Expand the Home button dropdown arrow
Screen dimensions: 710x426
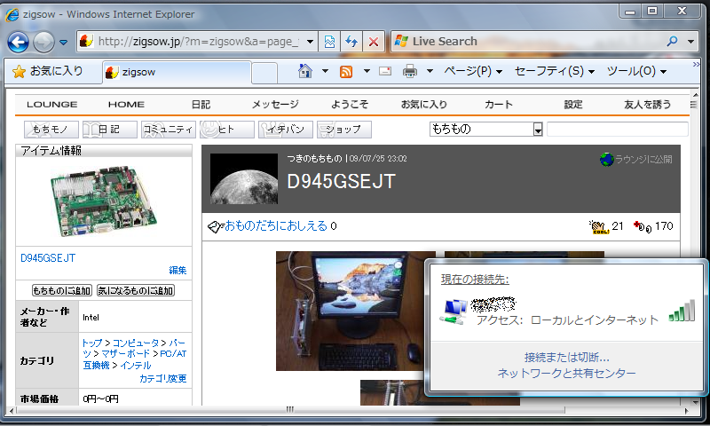(325, 71)
